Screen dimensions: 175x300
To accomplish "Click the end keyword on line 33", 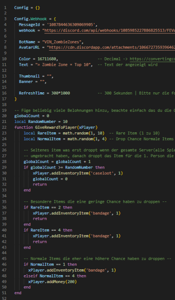I will pos(27,190).
